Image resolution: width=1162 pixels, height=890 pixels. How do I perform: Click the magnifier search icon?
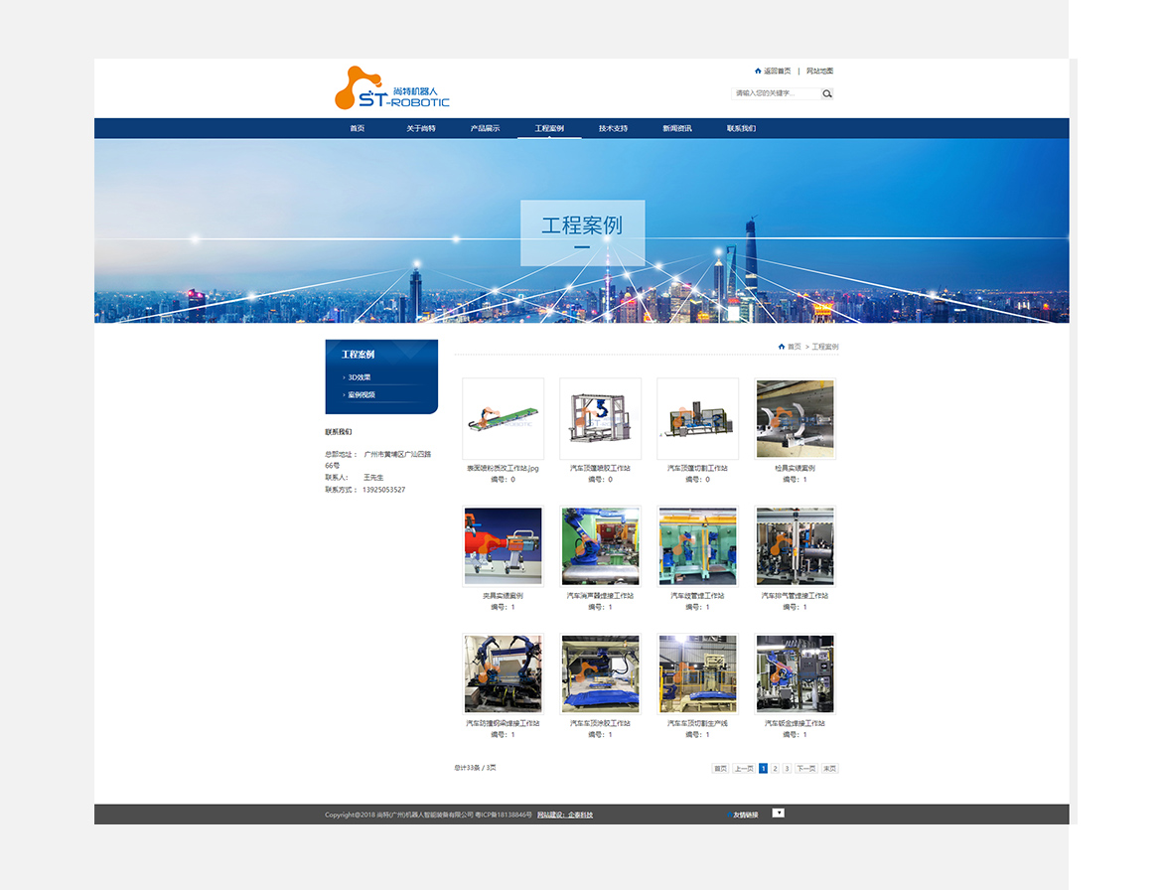827,94
